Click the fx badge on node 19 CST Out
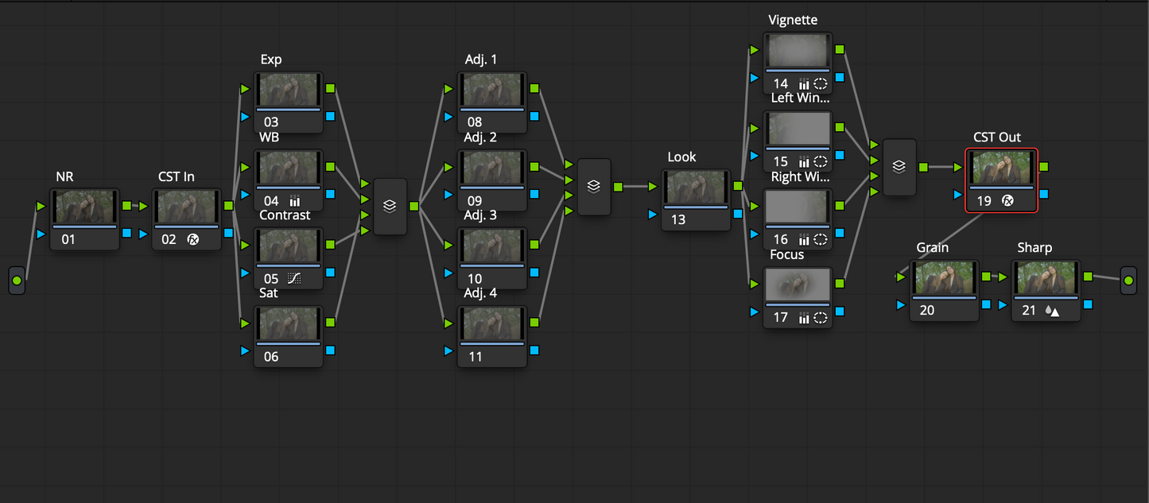The image size is (1149, 503). tap(1006, 201)
